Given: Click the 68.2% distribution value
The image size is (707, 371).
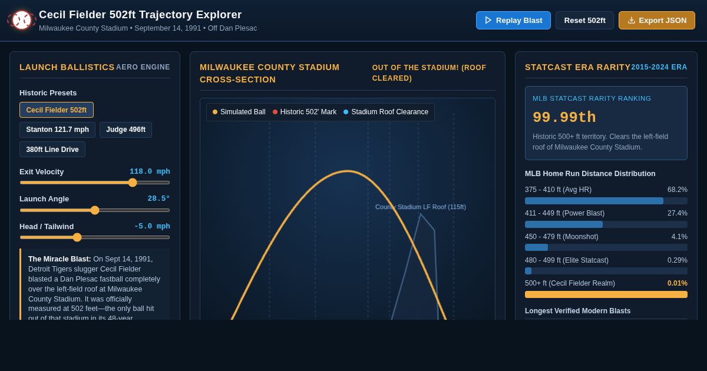Looking at the screenshot, I should click(x=678, y=190).
